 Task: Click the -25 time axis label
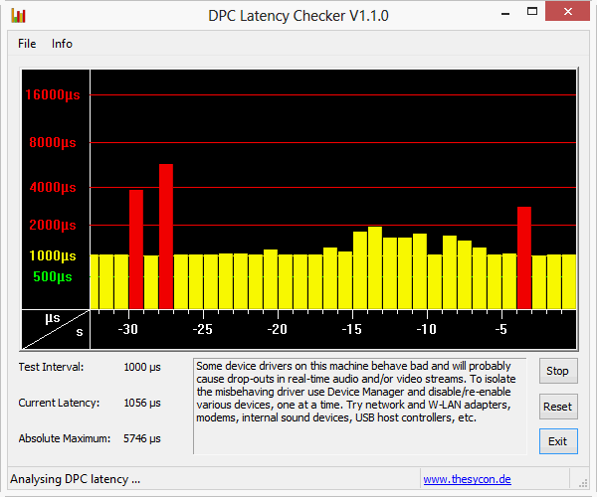[203, 329]
